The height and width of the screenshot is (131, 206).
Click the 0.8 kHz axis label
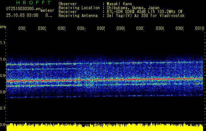3,92
